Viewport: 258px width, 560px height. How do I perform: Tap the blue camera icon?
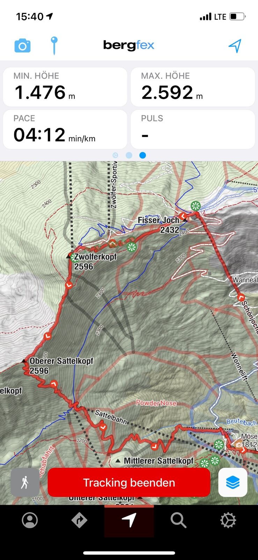pos(22,46)
